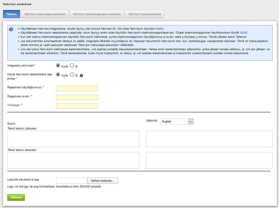Open Netvisor toimitustapojen asetukset tab

pyautogui.click(x=97, y=14)
